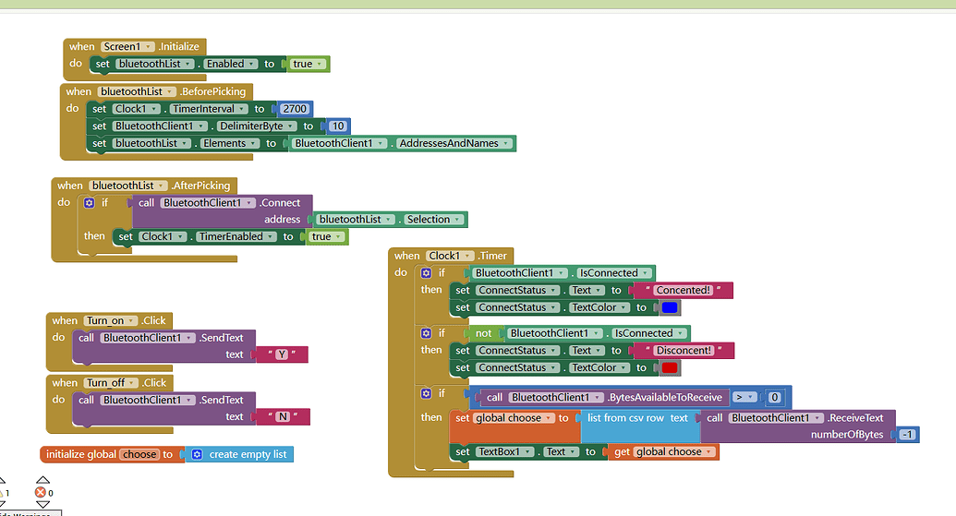Click gear icon on if BytesAvailableToReceive block
The height and width of the screenshot is (516, 956).
tap(425, 393)
